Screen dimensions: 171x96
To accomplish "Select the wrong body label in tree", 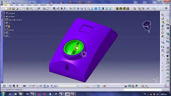I will coord(11,30).
